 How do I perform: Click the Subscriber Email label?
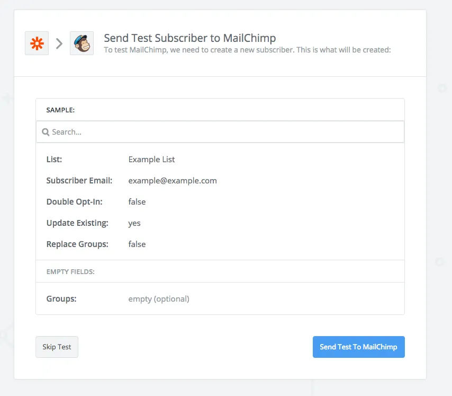(x=79, y=180)
